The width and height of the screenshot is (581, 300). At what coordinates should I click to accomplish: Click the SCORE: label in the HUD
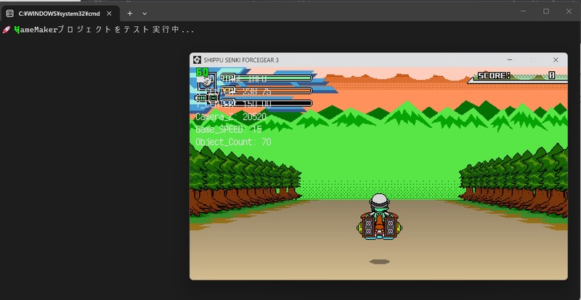tap(494, 76)
